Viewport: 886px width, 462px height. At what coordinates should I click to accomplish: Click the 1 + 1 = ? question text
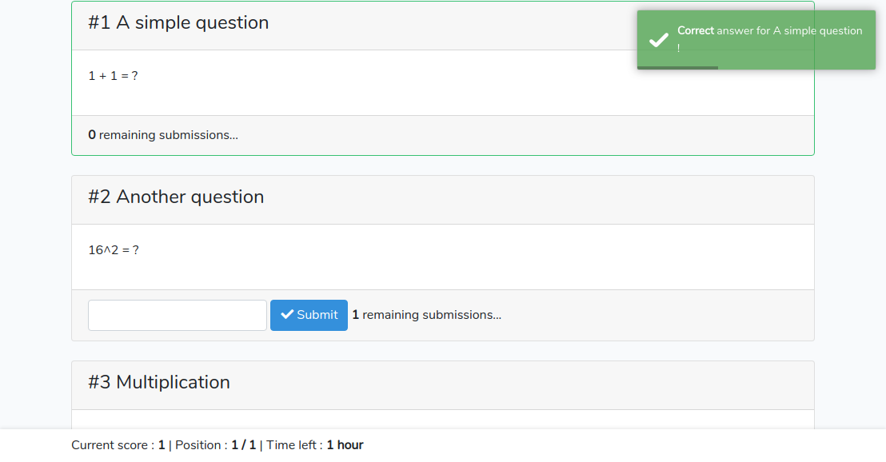pos(113,76)
